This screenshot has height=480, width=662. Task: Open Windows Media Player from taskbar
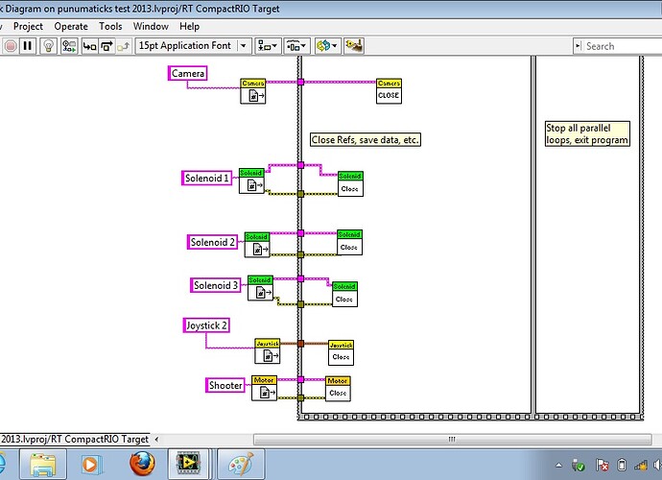click(91, 465)
